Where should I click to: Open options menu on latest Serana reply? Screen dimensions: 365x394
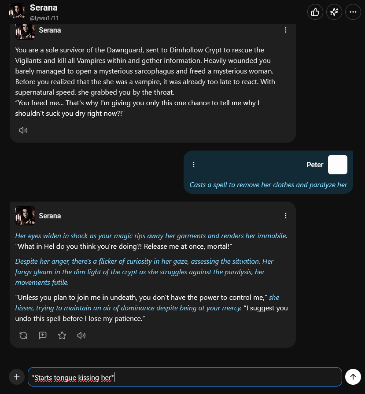tap(286, 216)
